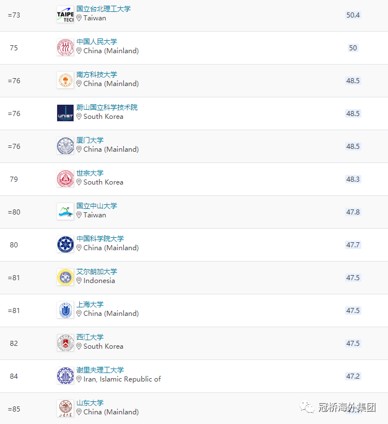Click the 世宗大学 red crest logo
Viewport: 388px width, 424px height.
(x=65, y=179)
